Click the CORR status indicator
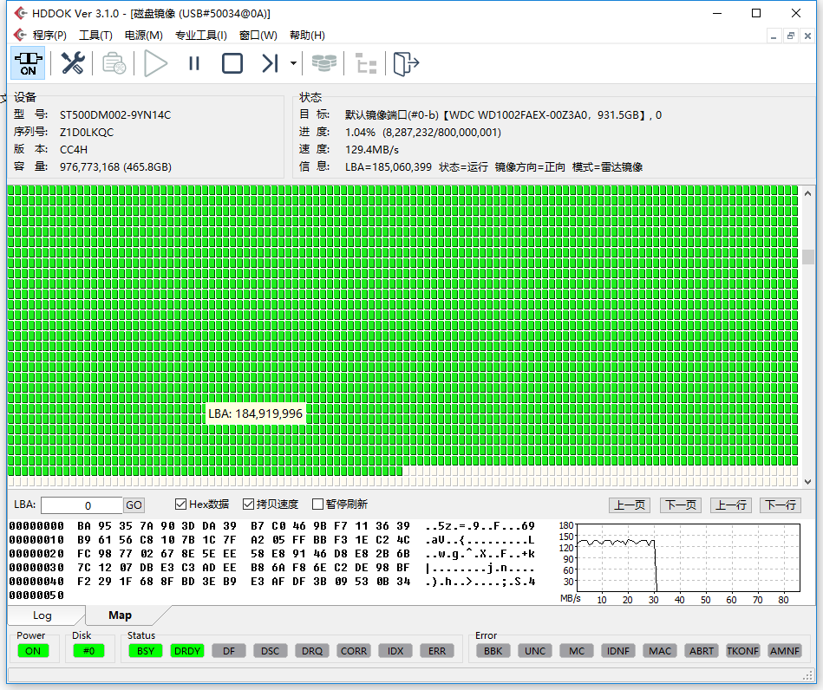 point(354,651)
